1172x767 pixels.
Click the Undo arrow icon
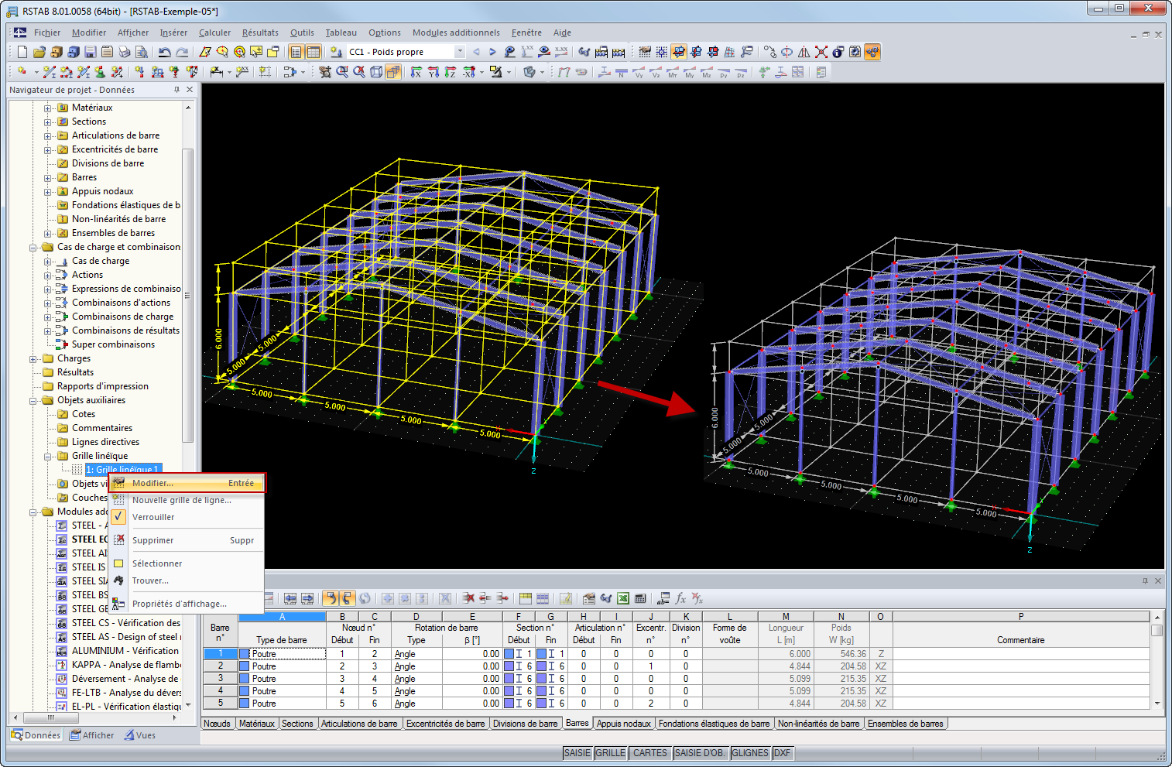(164, 52)
